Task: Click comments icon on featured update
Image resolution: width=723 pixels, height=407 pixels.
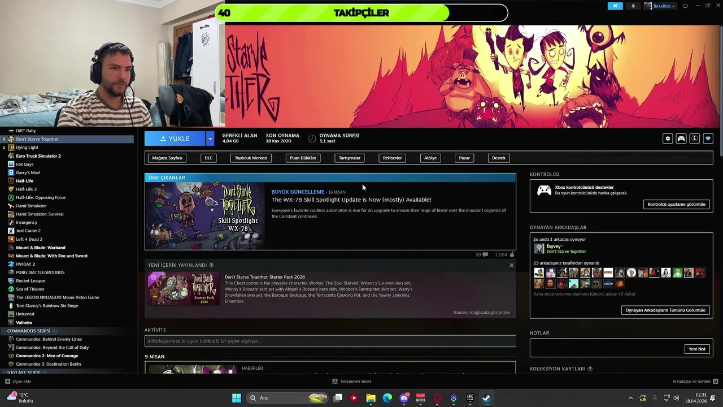Action: click(485, 255)
